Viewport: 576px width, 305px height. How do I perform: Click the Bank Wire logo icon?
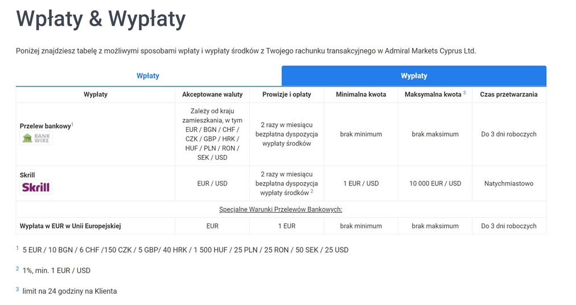pyautogui.click(x=36, y=138)
